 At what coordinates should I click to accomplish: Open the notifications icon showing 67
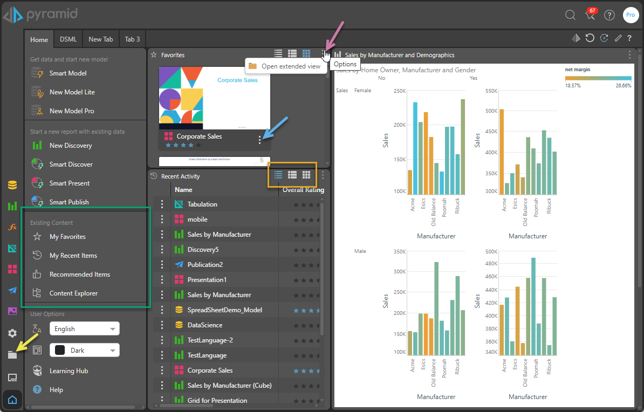pos(590,15)
